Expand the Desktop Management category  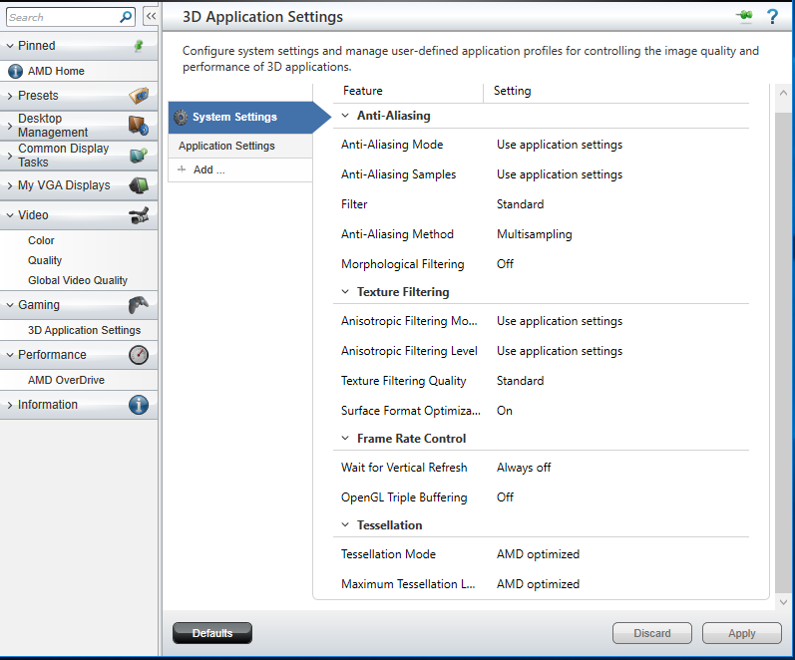(9, 126)
